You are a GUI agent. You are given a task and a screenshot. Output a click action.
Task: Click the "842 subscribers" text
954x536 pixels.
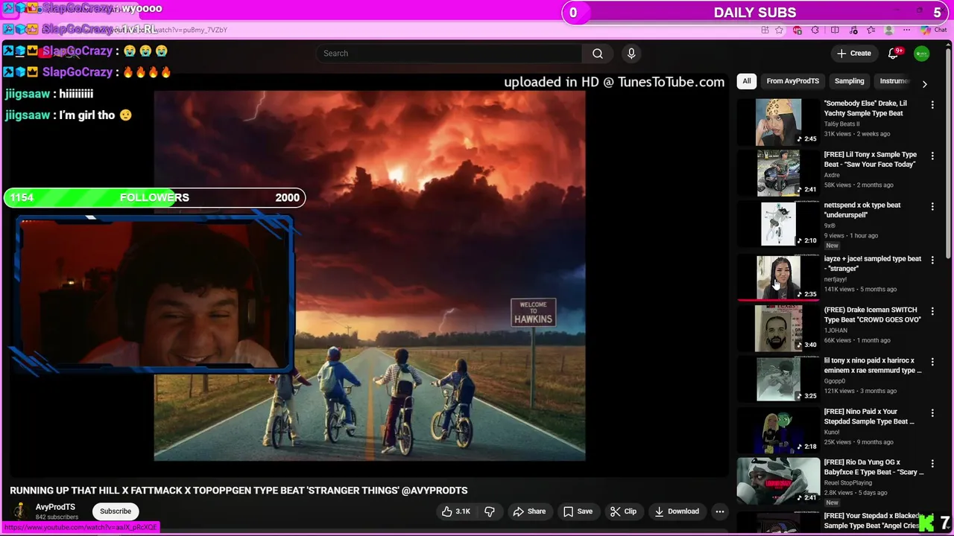[x=57, y=517]
